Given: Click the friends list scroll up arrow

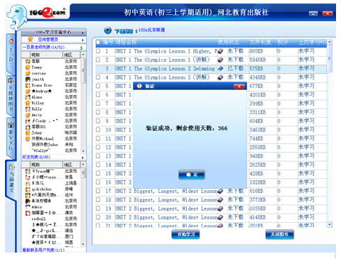Looking at the screenshot, I should [83, 165].
